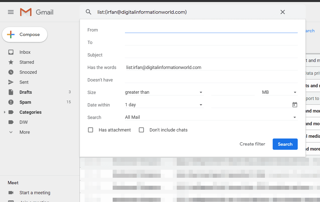The width and height of the screenshot is (320, 202).
Task: Open the 'greater than' size dropdown
Action: [x=164, y=92]
